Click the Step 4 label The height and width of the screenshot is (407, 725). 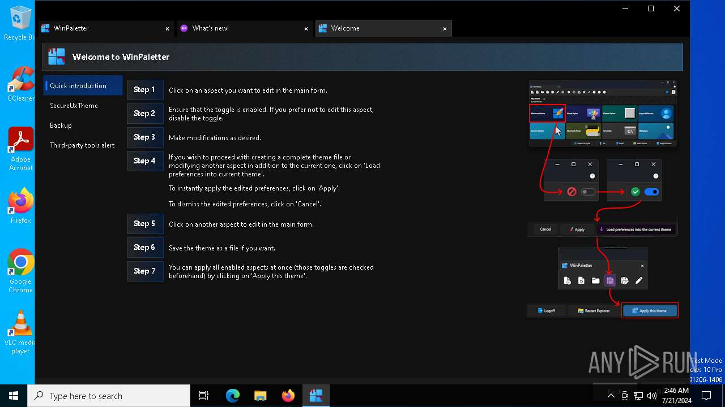tap(145, 161)
